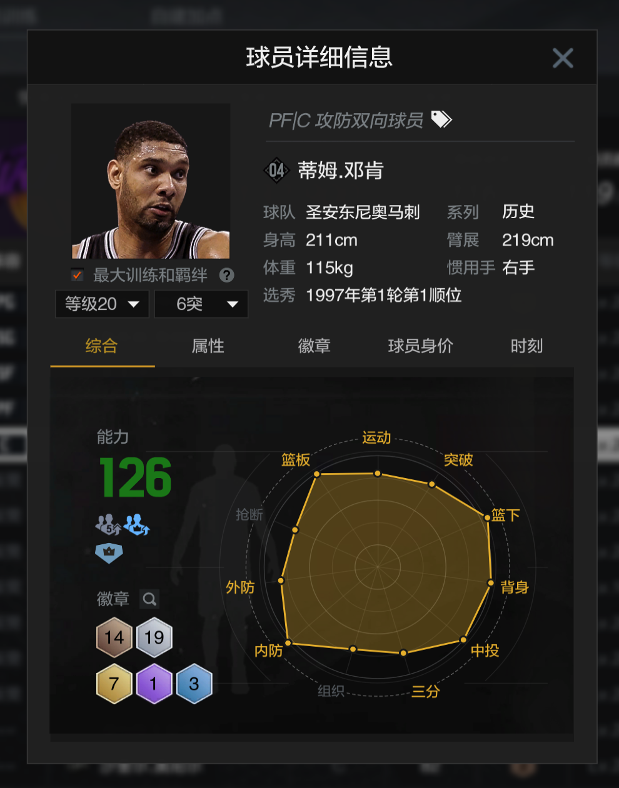
Task: Select the gold badge showing 7
Action: 114,684
